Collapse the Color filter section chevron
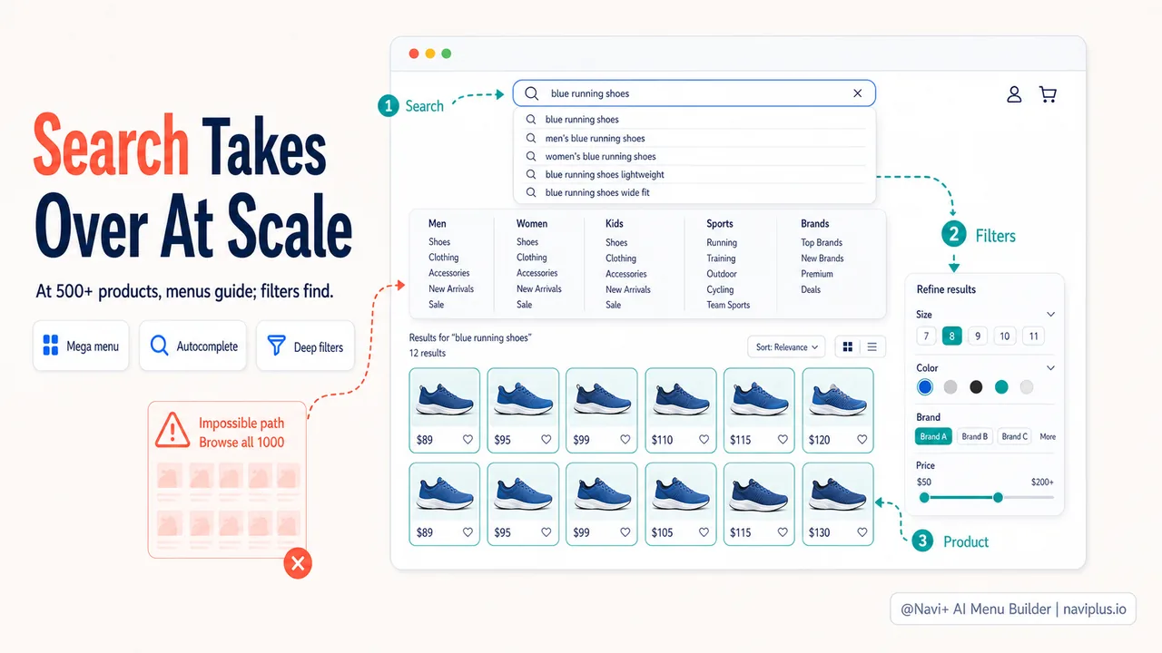Image resolution: width=1162 pixels, height=653 pixels. (x=1050, y=368)
